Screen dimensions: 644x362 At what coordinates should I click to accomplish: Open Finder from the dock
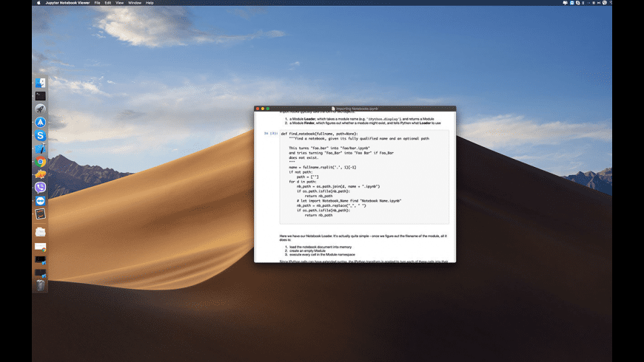pos(41,83)
